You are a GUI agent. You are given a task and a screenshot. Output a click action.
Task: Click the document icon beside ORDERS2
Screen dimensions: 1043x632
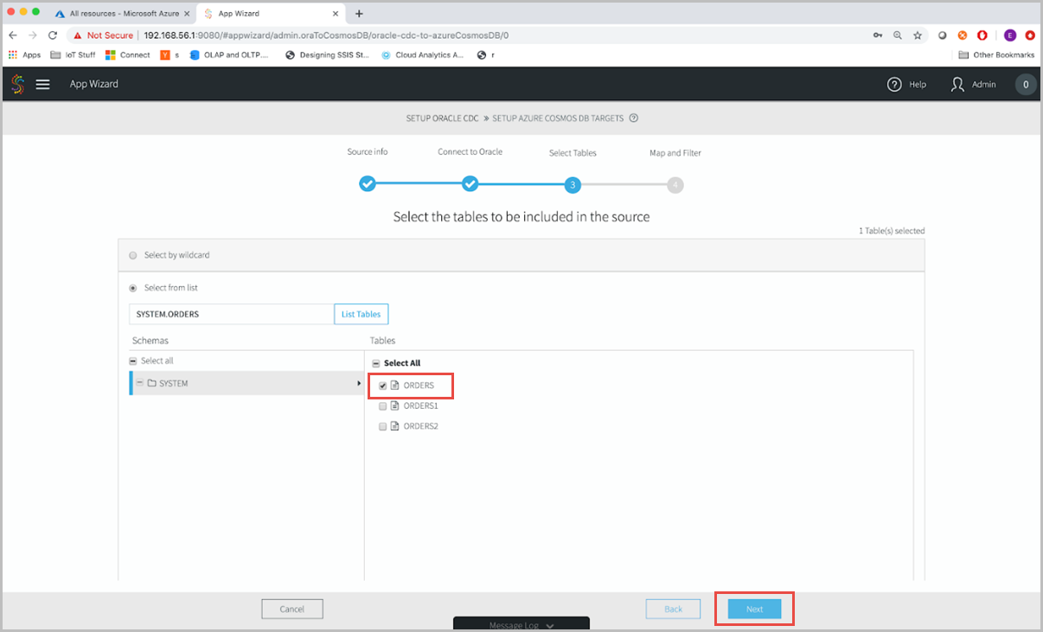click(395, 425)
